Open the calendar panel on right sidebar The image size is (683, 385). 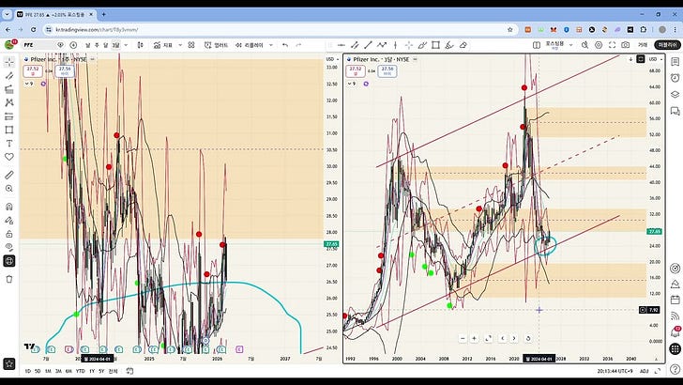pos(675,300)
